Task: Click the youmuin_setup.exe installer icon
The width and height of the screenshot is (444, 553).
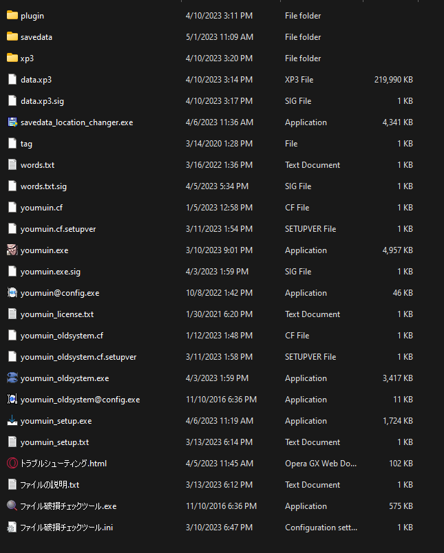Action: tap(12, 421)
